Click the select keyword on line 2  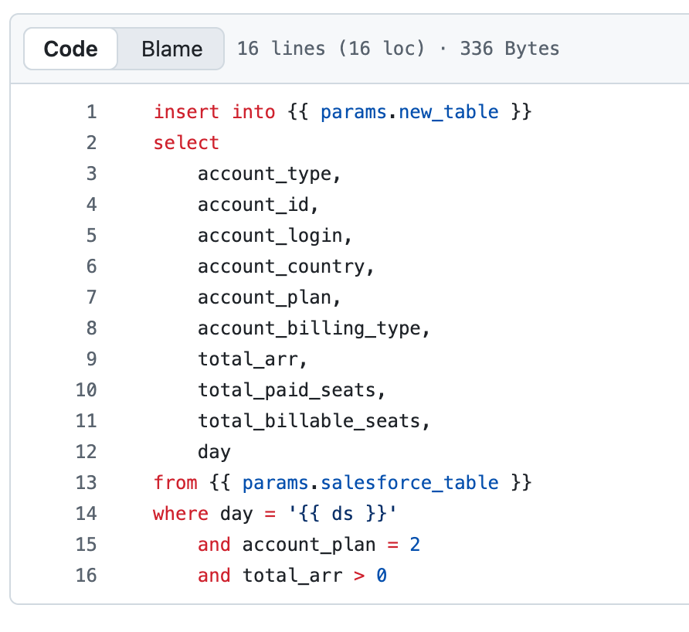(185, 142)
